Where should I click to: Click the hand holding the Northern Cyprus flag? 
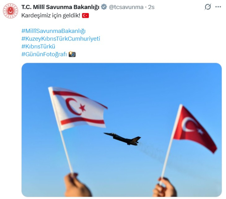pyautogui.click(x=77, y=185)
